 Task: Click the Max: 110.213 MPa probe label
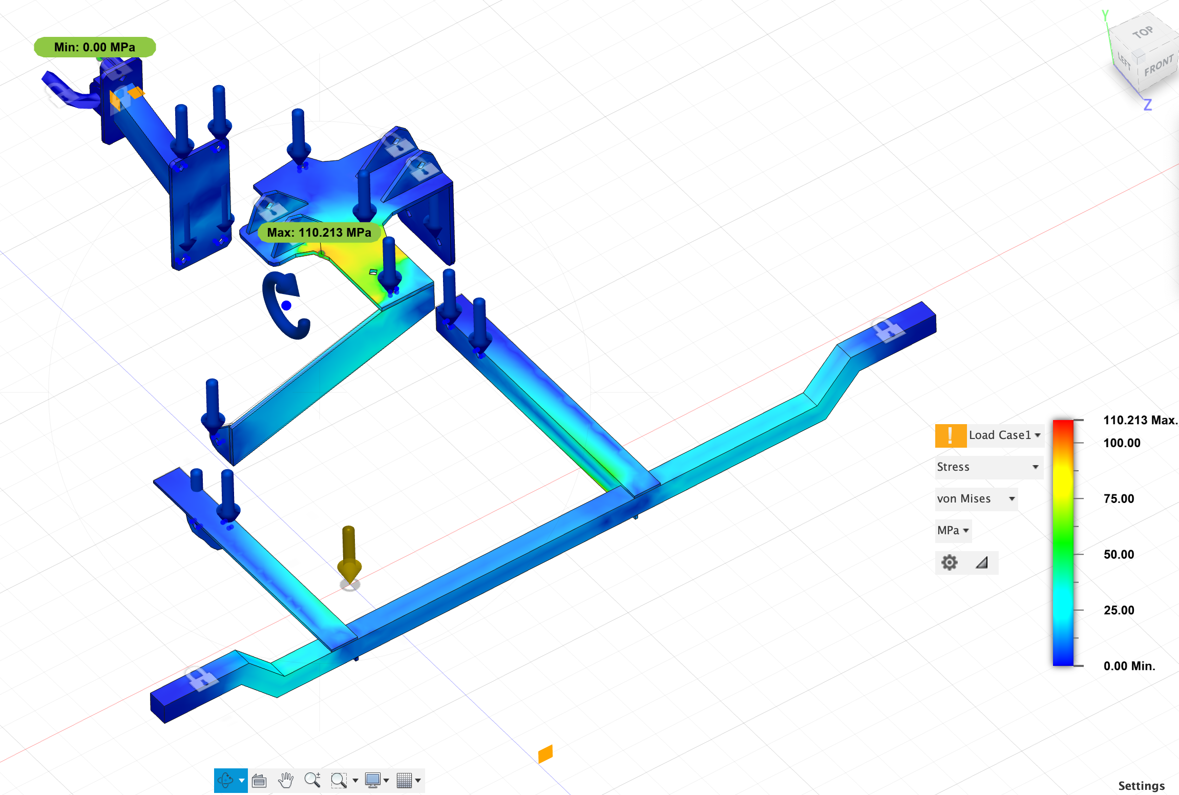[319, 233]
